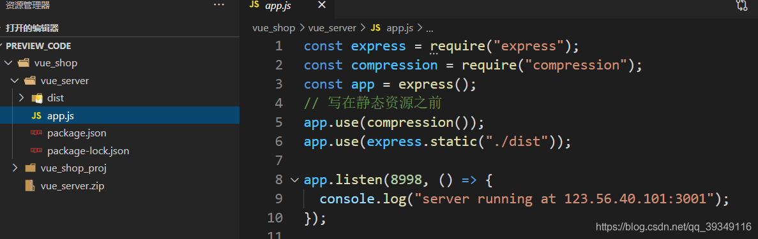Click the 资源管理器 panel title
The image size is (758, 239).
(27, 5)
